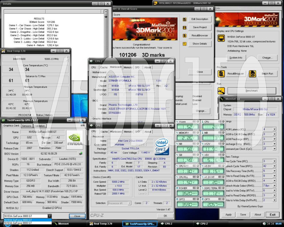
Task: Toggle the GPU-Z graphics card selector arrow
Action: 50,216
